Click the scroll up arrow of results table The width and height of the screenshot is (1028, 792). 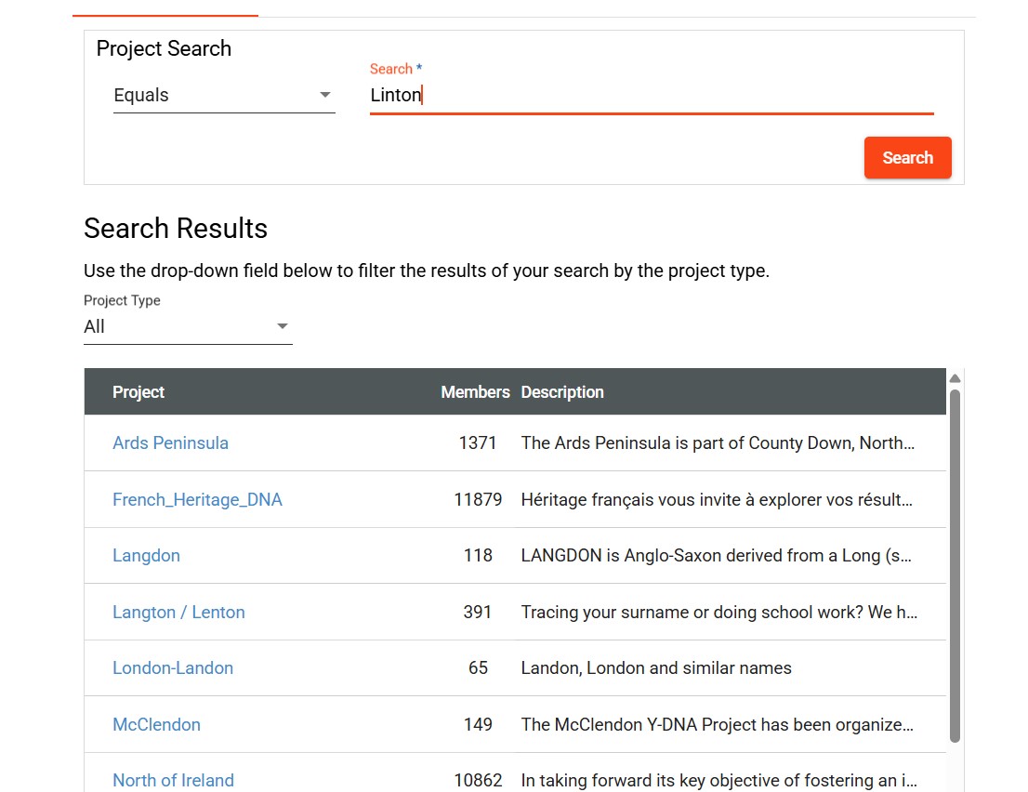coord(955,378)
